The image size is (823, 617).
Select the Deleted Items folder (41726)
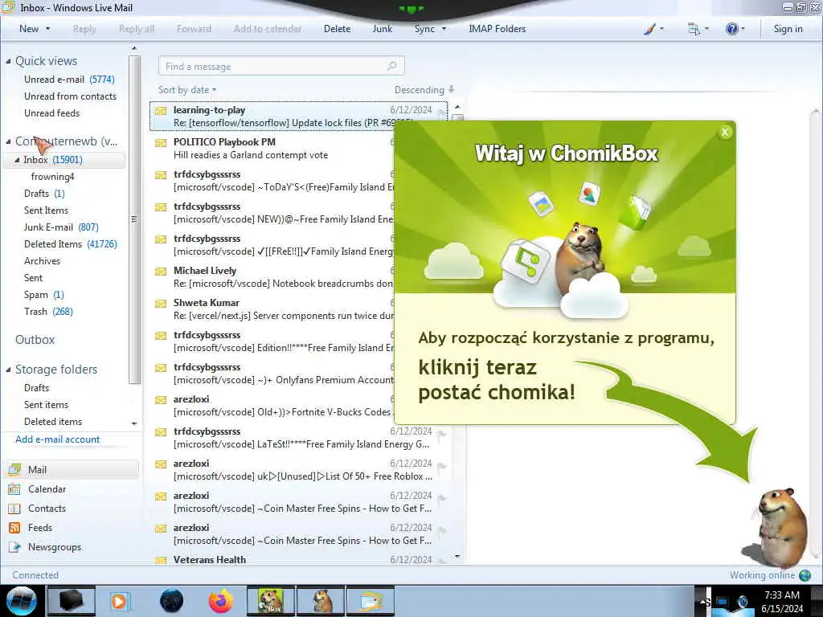coord(71,244)
